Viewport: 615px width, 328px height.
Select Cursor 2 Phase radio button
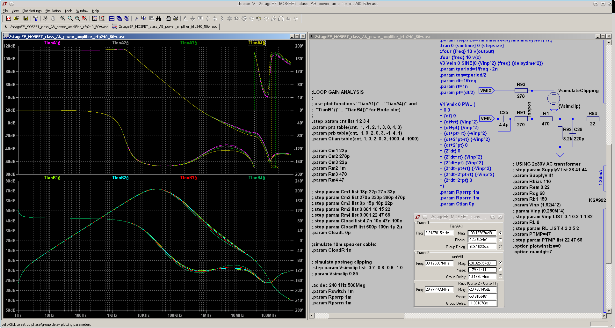[x=500, y=269]
